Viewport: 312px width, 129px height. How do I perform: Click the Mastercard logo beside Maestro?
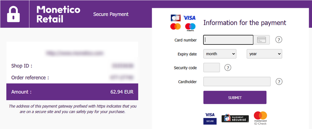(175, 26)
